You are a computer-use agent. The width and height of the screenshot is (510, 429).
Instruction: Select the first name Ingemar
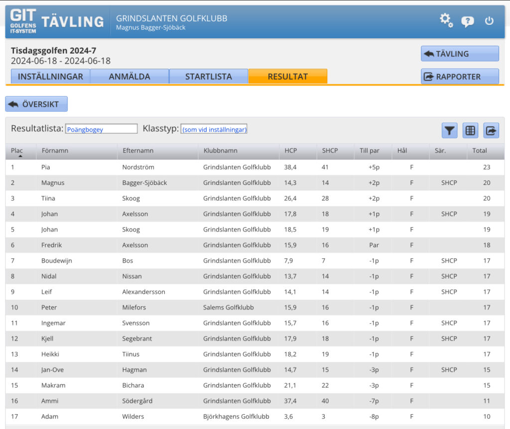pyautogui.click(x=53, y=323)
